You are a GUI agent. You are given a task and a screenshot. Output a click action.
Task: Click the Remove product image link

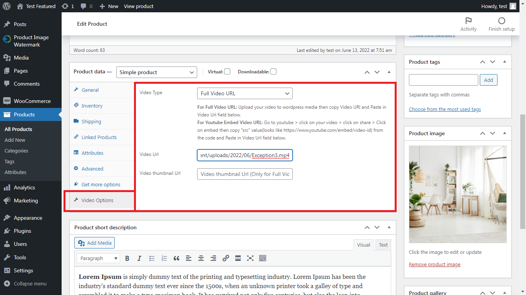click(434, 264)
